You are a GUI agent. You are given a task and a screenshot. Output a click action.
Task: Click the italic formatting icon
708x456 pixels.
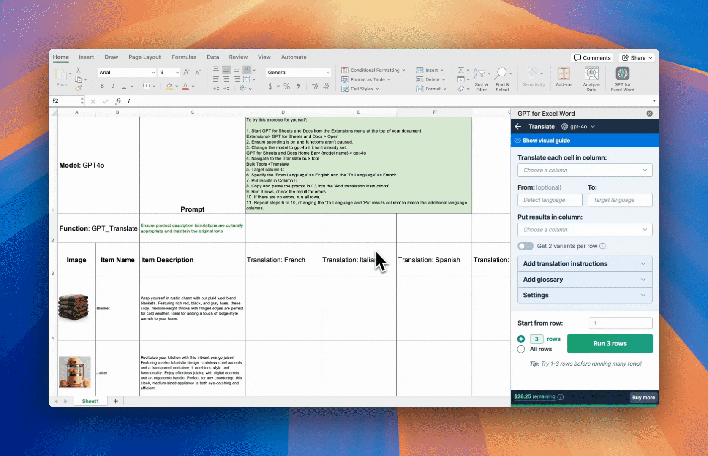click(x=113, y=86)
